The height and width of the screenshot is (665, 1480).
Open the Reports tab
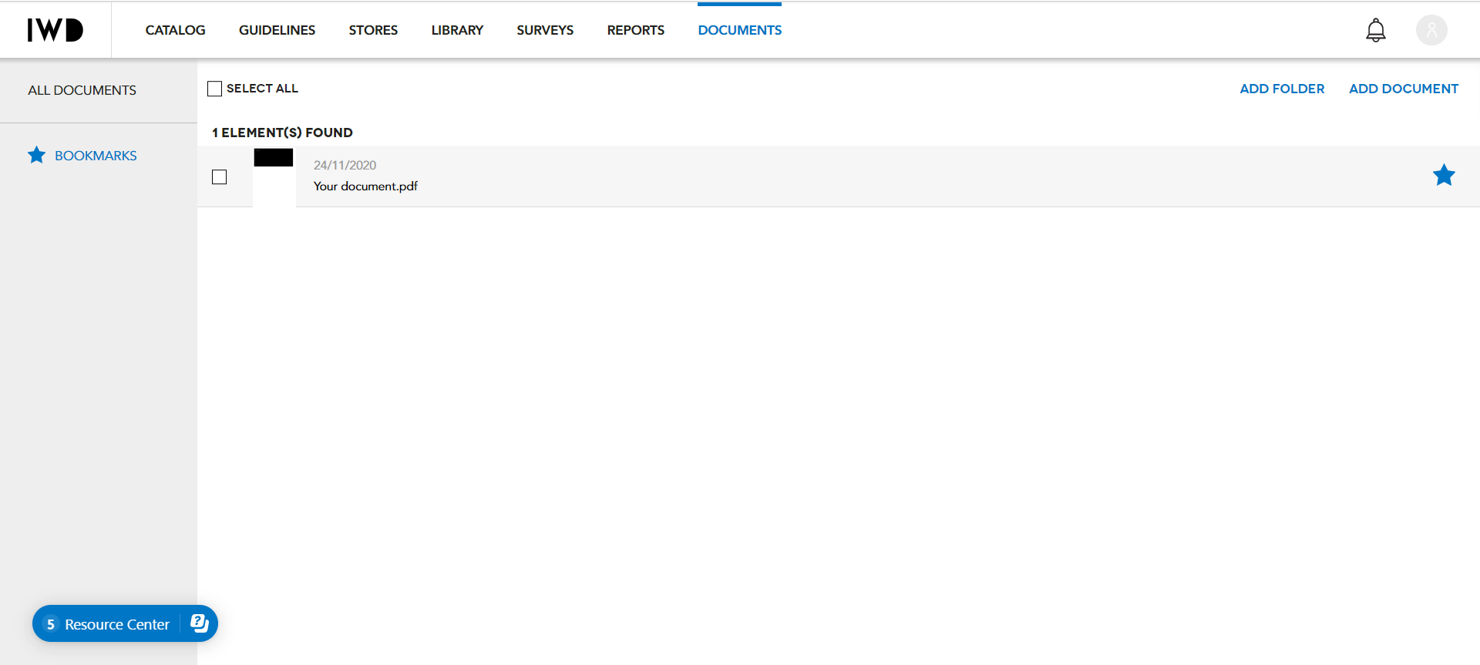[635, 30]
